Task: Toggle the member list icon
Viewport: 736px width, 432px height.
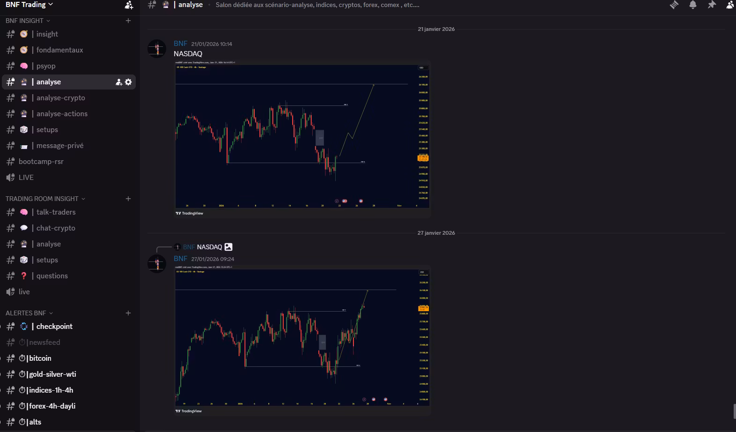Action: (x=730, y=5)
